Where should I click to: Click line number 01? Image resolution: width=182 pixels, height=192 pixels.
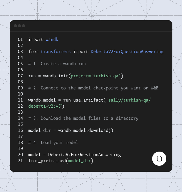20,39
